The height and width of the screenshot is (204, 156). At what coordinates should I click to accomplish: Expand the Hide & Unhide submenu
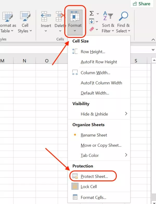pyautogui.click(x=126, y=114)
